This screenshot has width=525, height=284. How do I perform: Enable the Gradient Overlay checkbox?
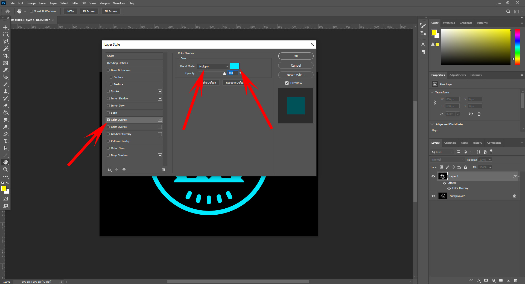pos(108,134)
